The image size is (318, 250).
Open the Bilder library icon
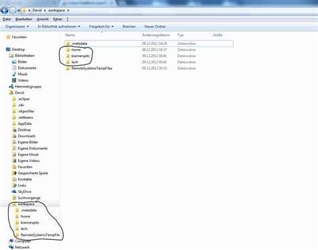coord(14,62)
